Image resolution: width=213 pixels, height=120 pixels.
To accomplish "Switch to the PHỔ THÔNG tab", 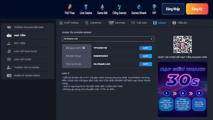I will (69, 23).
